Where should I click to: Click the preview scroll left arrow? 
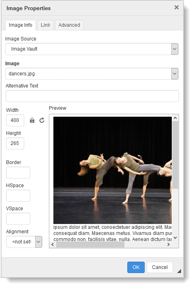tap(53, 245)
